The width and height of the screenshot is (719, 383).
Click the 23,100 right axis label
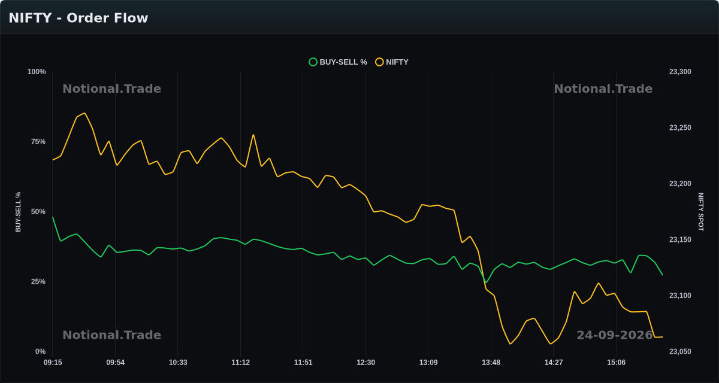(x=680, y=296)
